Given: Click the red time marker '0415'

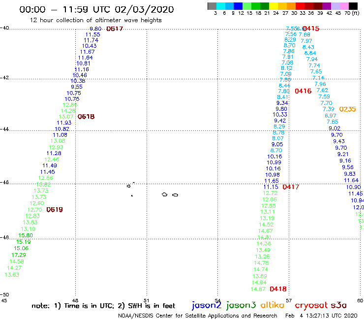Looking at the screenshot, I should [311, 29].
